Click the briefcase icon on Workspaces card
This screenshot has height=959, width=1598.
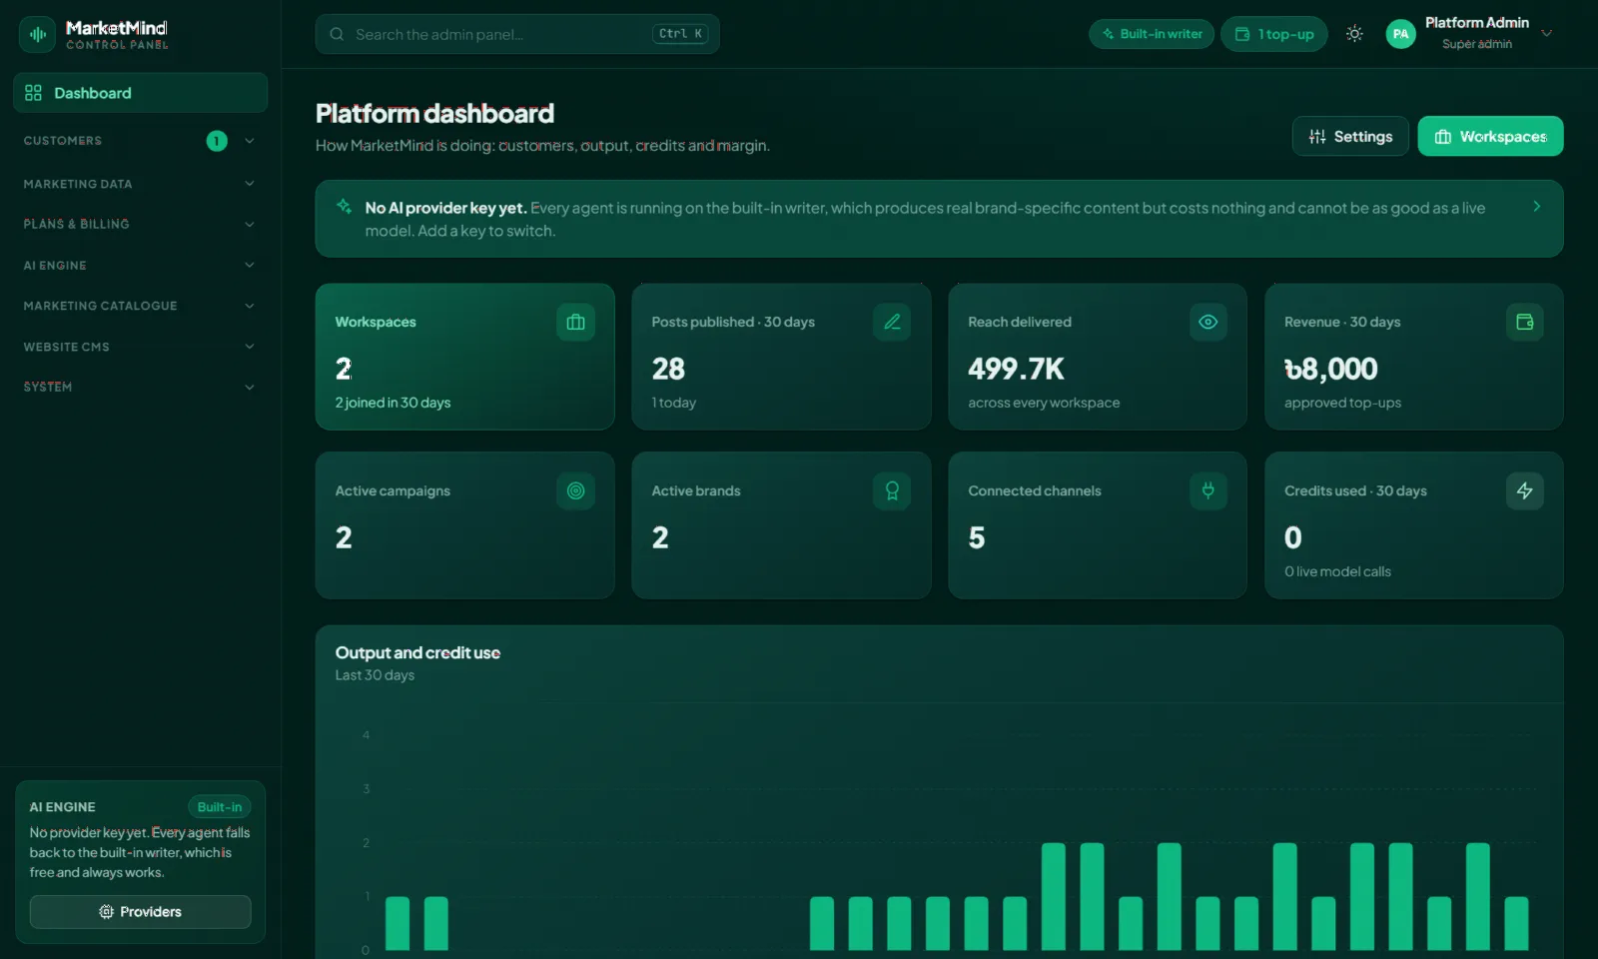[x=575, y=322]
